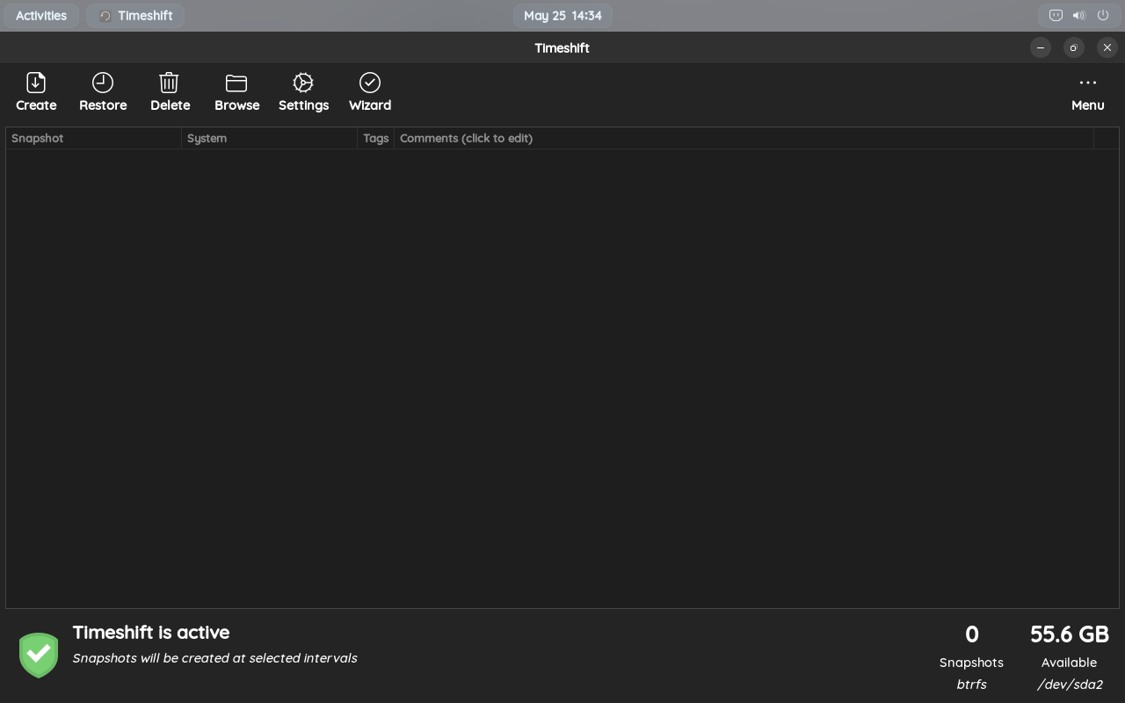The image size is (1125, 703).
Task: Click the power icon in system tray
Action: point(1103,16)
